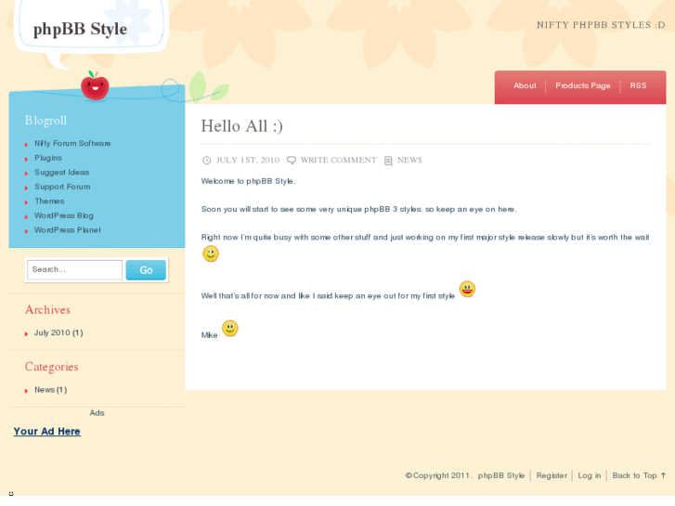Click the tiny smiley at page bottom-left corner
Viewport: 675px width, 506px height.
(x=11, y=493)
